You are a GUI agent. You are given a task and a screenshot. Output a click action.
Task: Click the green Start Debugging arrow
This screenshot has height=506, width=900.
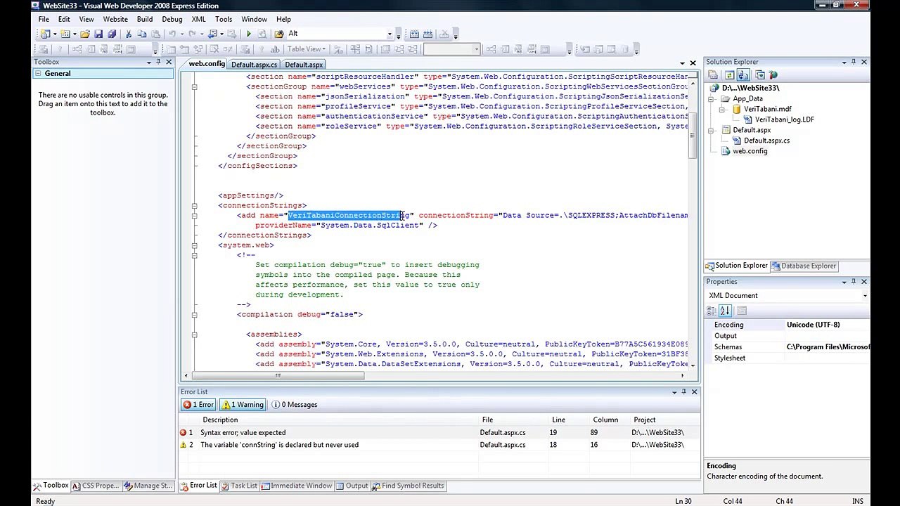249,34
